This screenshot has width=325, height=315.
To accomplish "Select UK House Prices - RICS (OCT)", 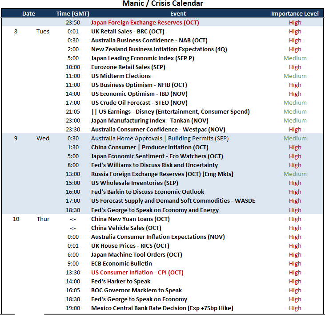I will pos(130,246).
